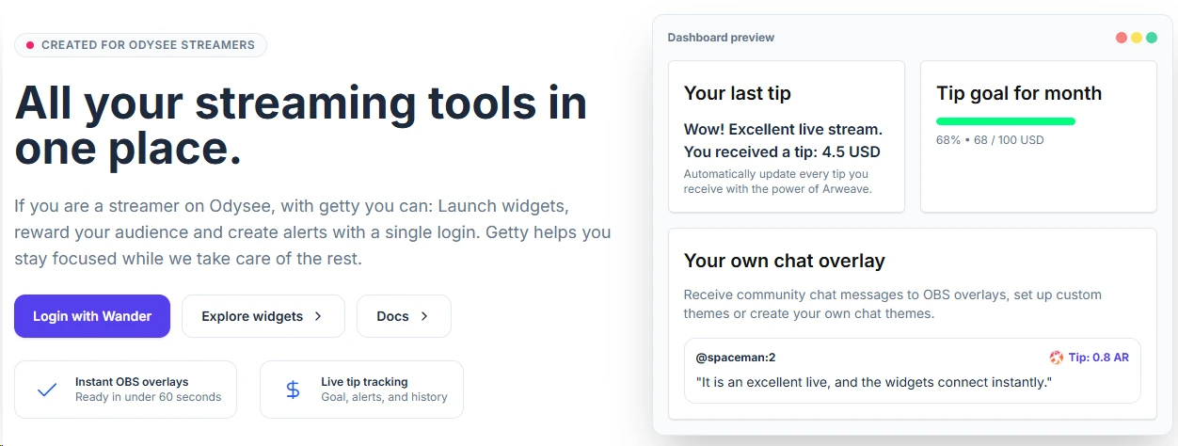Click the pink dot in Created for Odysee badge

coord(30,45)
